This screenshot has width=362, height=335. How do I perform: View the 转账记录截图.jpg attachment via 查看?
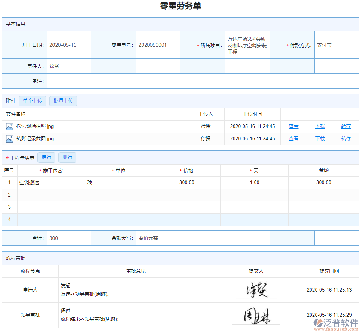(293, 139)
